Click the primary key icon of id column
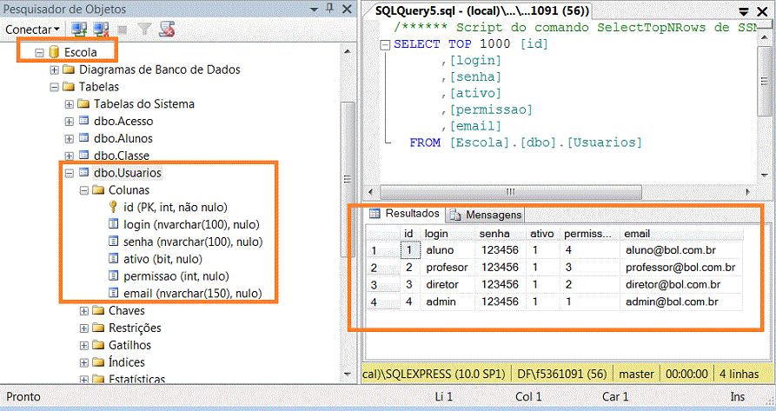The image size is (776, 411). click(x=113, y=207)
